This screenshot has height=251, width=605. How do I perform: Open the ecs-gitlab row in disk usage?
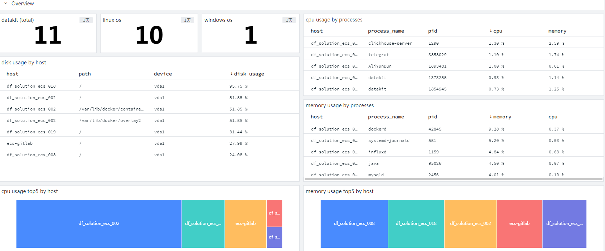point(150,143)
